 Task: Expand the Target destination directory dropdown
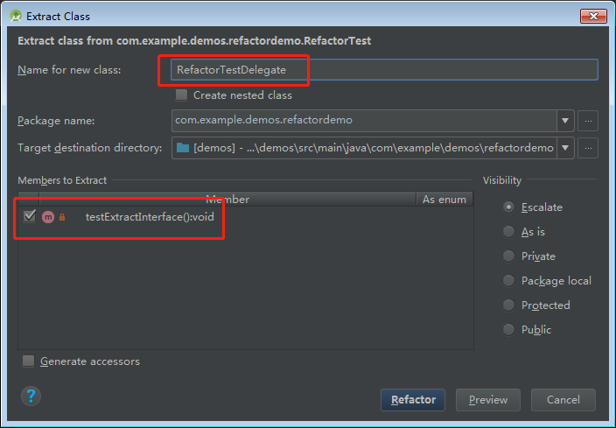point(565,148)
